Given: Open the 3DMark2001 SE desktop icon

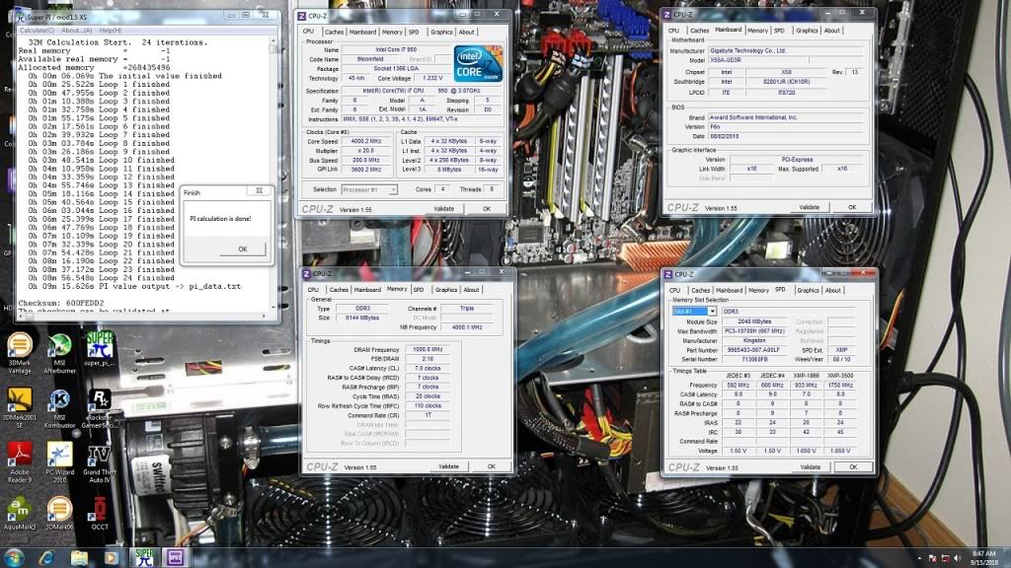Looking at the screenshot, I should point(20,408).
